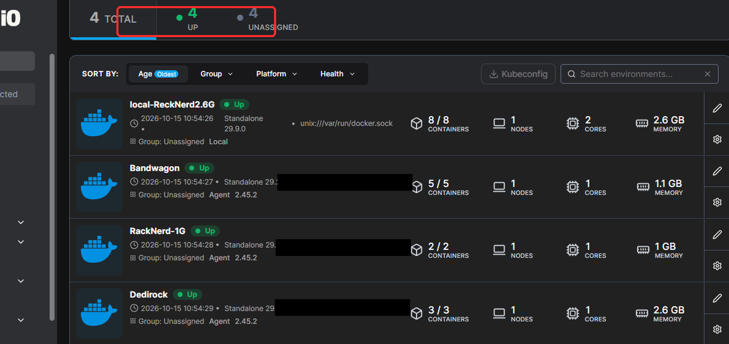Click the Docker whale icon of Bandwagon
The image size is (729, 344).
99,187
